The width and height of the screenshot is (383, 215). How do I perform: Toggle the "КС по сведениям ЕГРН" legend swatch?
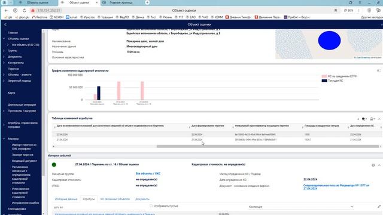click(x=324, y=76)
